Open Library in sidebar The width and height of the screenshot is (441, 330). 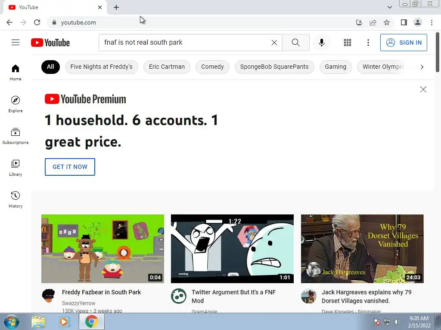click(x=16, y=168)
